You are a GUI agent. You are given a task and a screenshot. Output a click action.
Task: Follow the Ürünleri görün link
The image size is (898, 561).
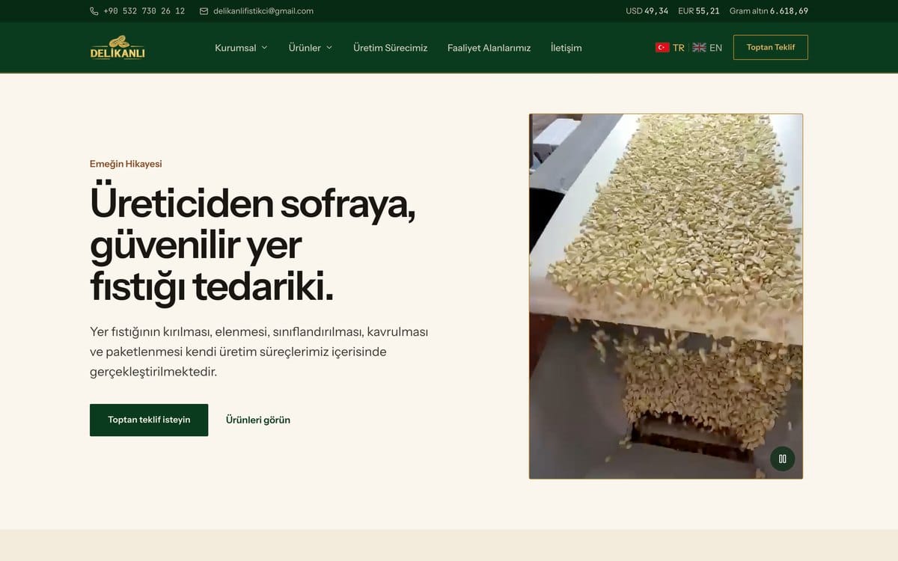258,420
